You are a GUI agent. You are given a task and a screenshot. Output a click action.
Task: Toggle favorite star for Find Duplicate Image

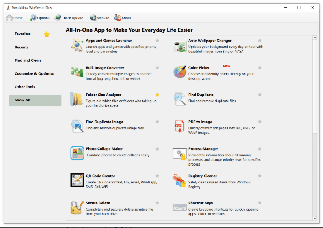tap(157, 122)
